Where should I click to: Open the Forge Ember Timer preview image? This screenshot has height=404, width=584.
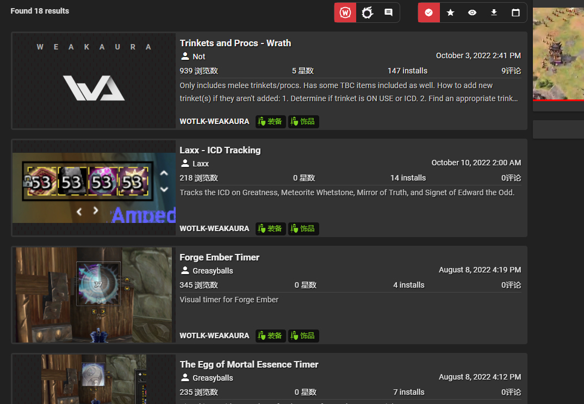pyautogui.click(x=94, y=295)
